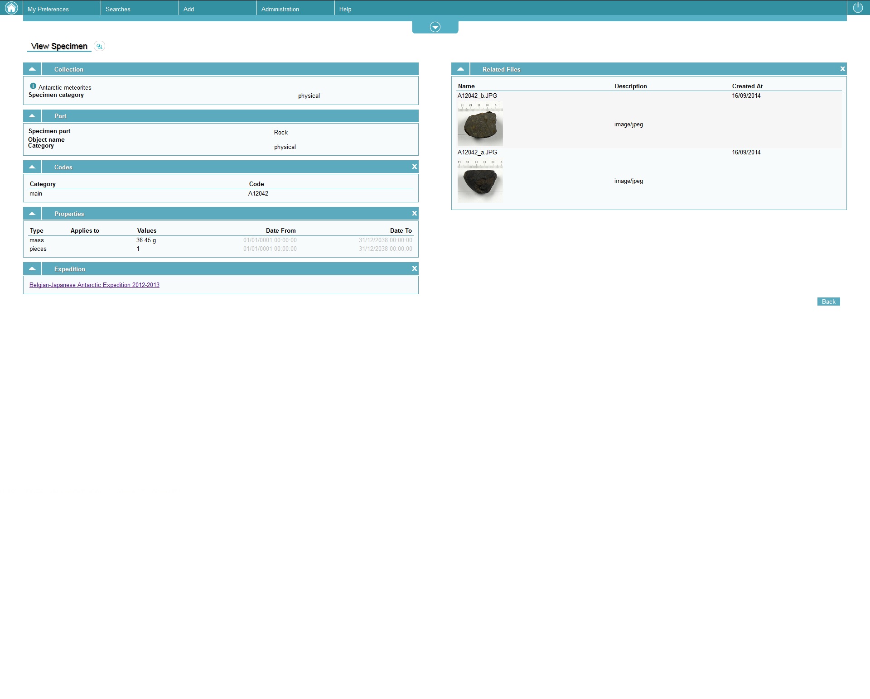The image size is (870, 699).
Task: Close the Properties panel with X
Action: pos(414,214)
